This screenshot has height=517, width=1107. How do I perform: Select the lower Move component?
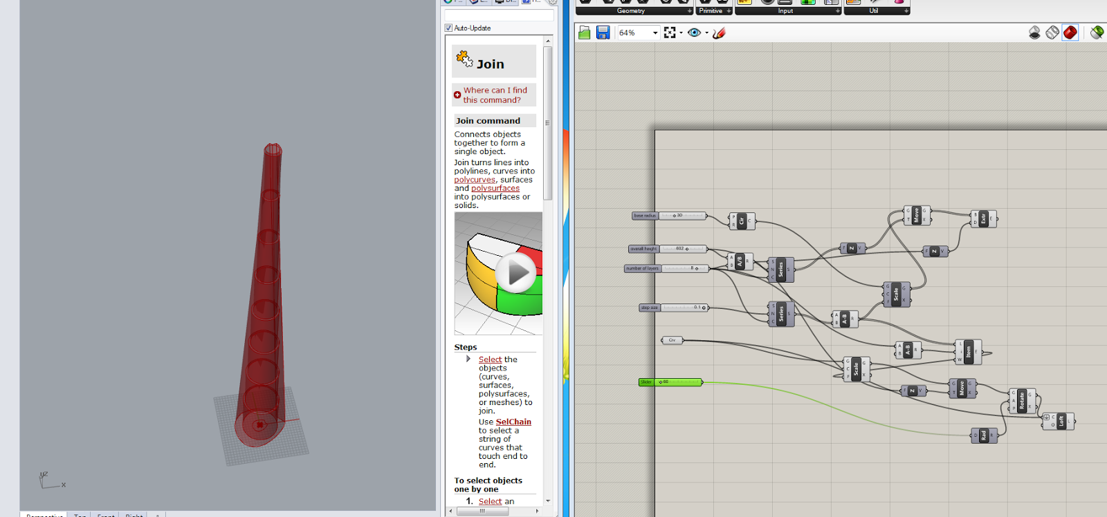(x=962, y=388)
